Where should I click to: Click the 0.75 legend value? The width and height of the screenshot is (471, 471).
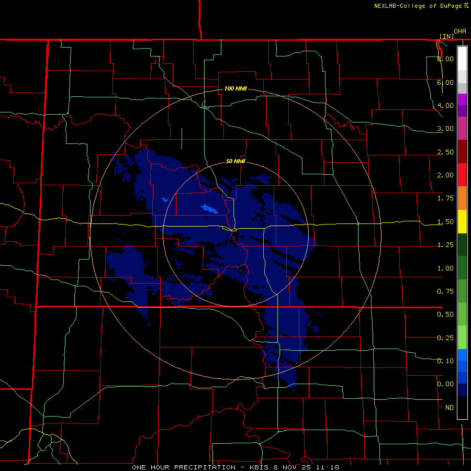coord(445,291)
